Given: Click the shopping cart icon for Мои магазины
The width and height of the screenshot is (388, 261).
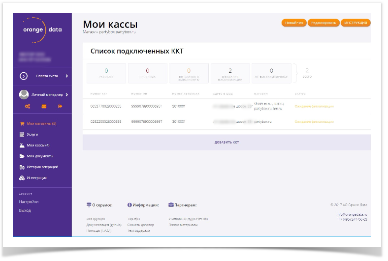Looking at the screenshot, I should click(22, 124).
